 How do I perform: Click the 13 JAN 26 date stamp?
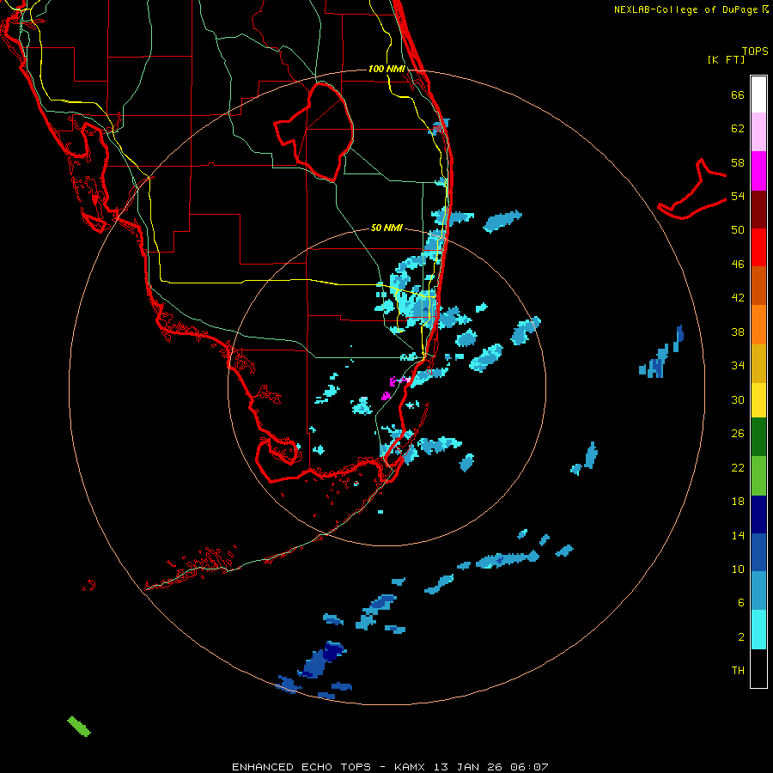click(x=467, y=767)
